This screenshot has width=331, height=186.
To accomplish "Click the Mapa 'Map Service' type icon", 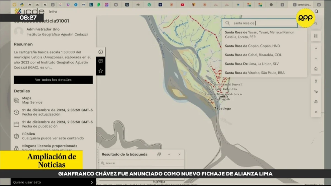I will 16,100.
